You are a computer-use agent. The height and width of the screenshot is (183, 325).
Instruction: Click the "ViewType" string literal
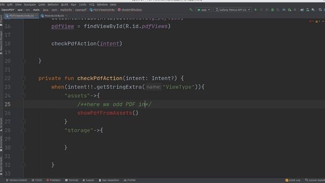(x=179, y=87)
